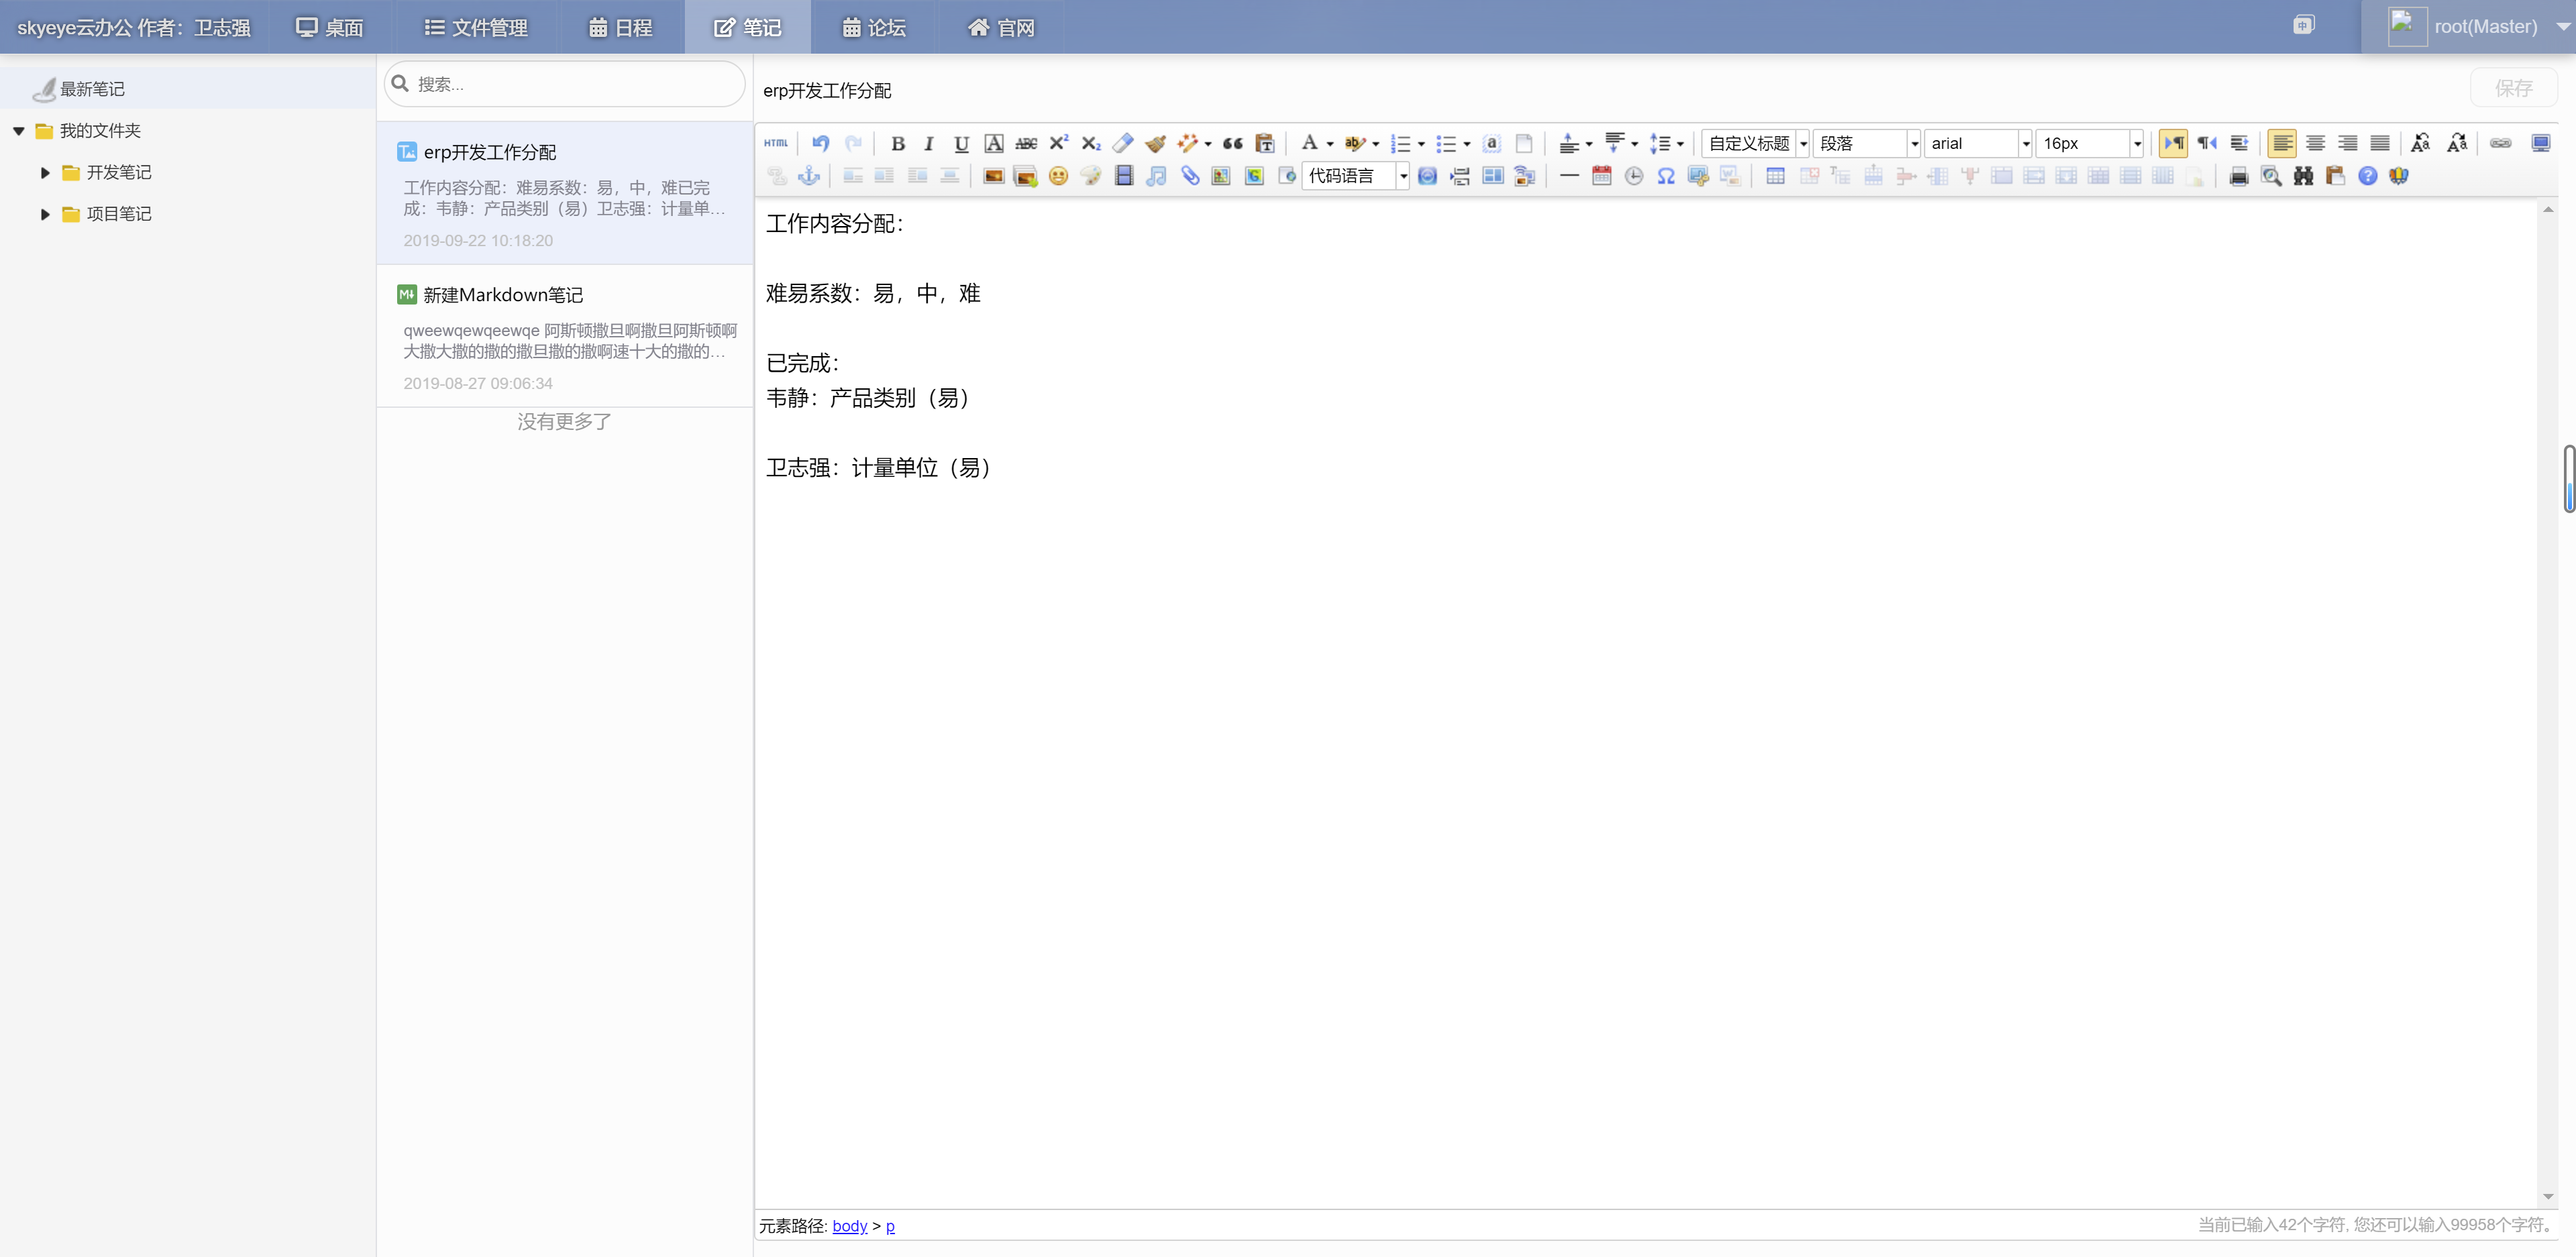Click the 保存 button

(2513, 88)
